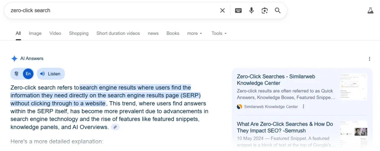
Task: Listen to the AI answer aloud
Action: pos(50,74)
